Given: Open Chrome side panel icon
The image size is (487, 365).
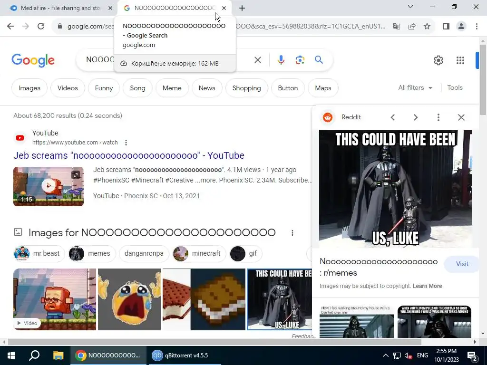Looking at the screenshot, I should coord(446,27).
